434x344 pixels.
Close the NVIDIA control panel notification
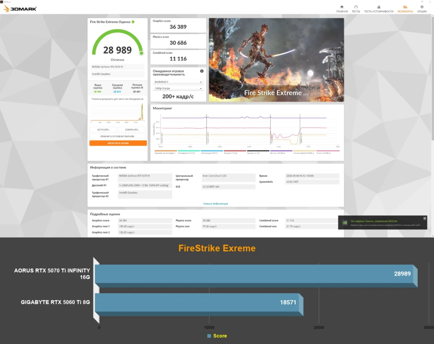pyautogui.click(x=425, y=218)
